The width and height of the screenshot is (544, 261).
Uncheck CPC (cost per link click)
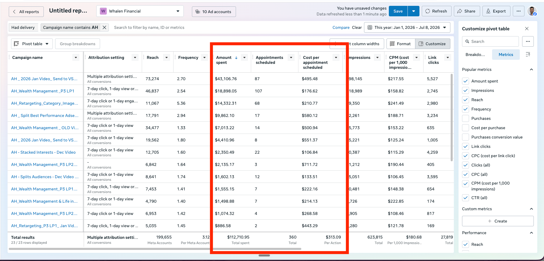466,156
